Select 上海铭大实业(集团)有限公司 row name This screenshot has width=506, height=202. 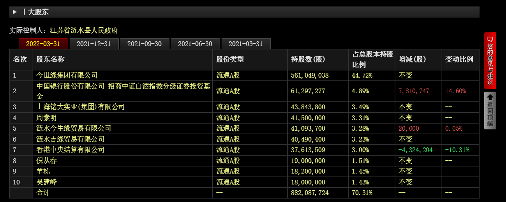click(80, 107)
